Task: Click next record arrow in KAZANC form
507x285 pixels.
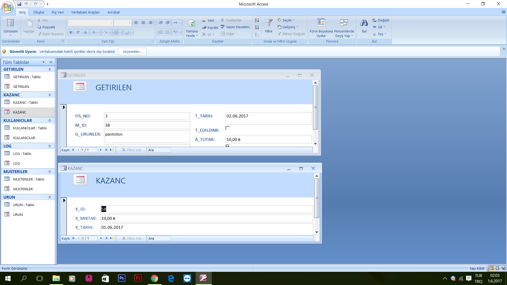Action: click(x=101, y=238)
